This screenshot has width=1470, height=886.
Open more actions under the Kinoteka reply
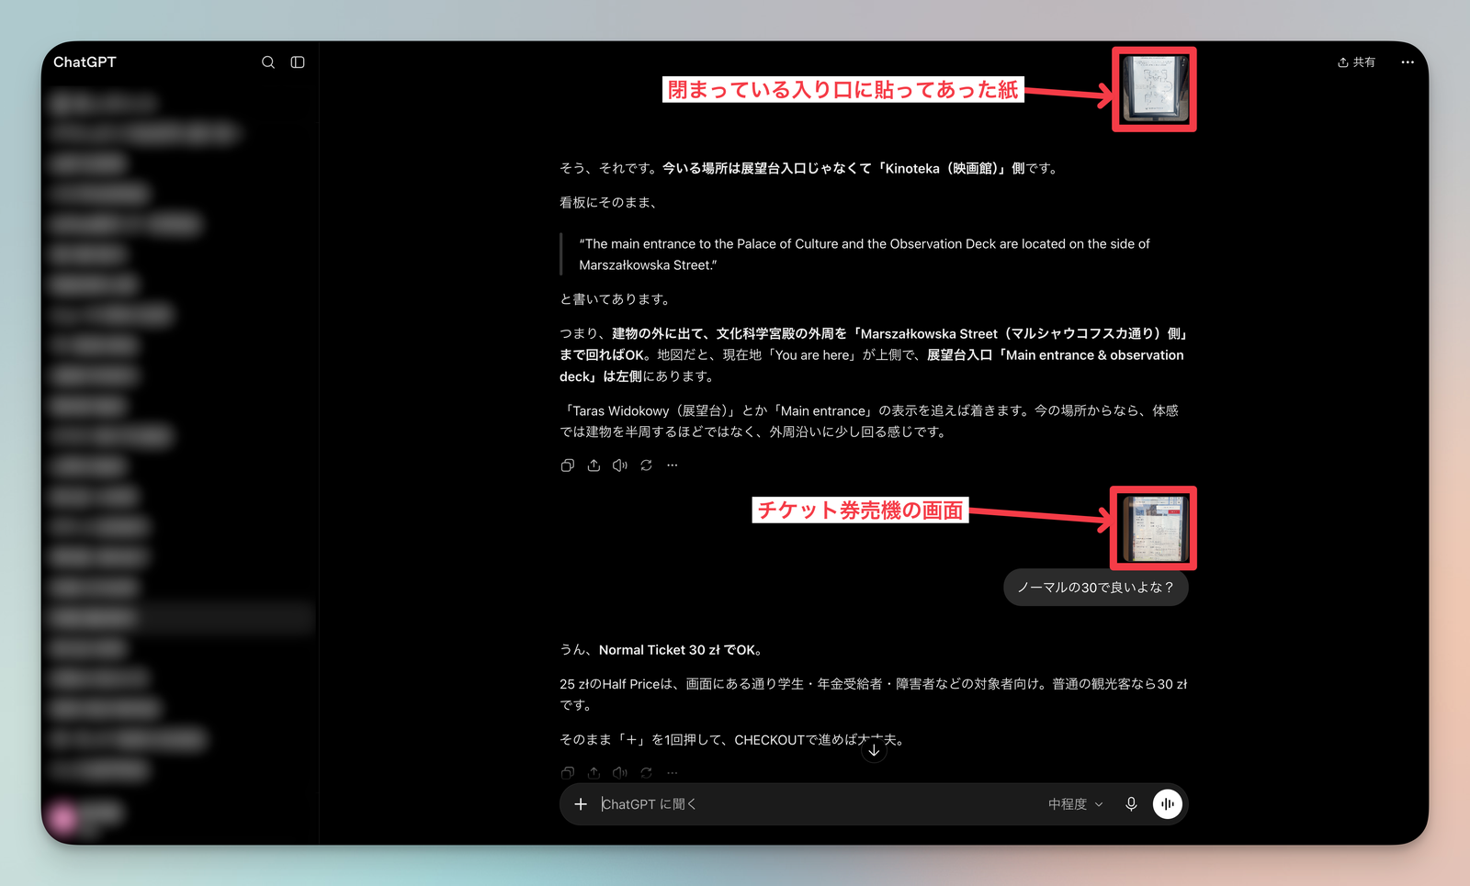tap(673, 465)
